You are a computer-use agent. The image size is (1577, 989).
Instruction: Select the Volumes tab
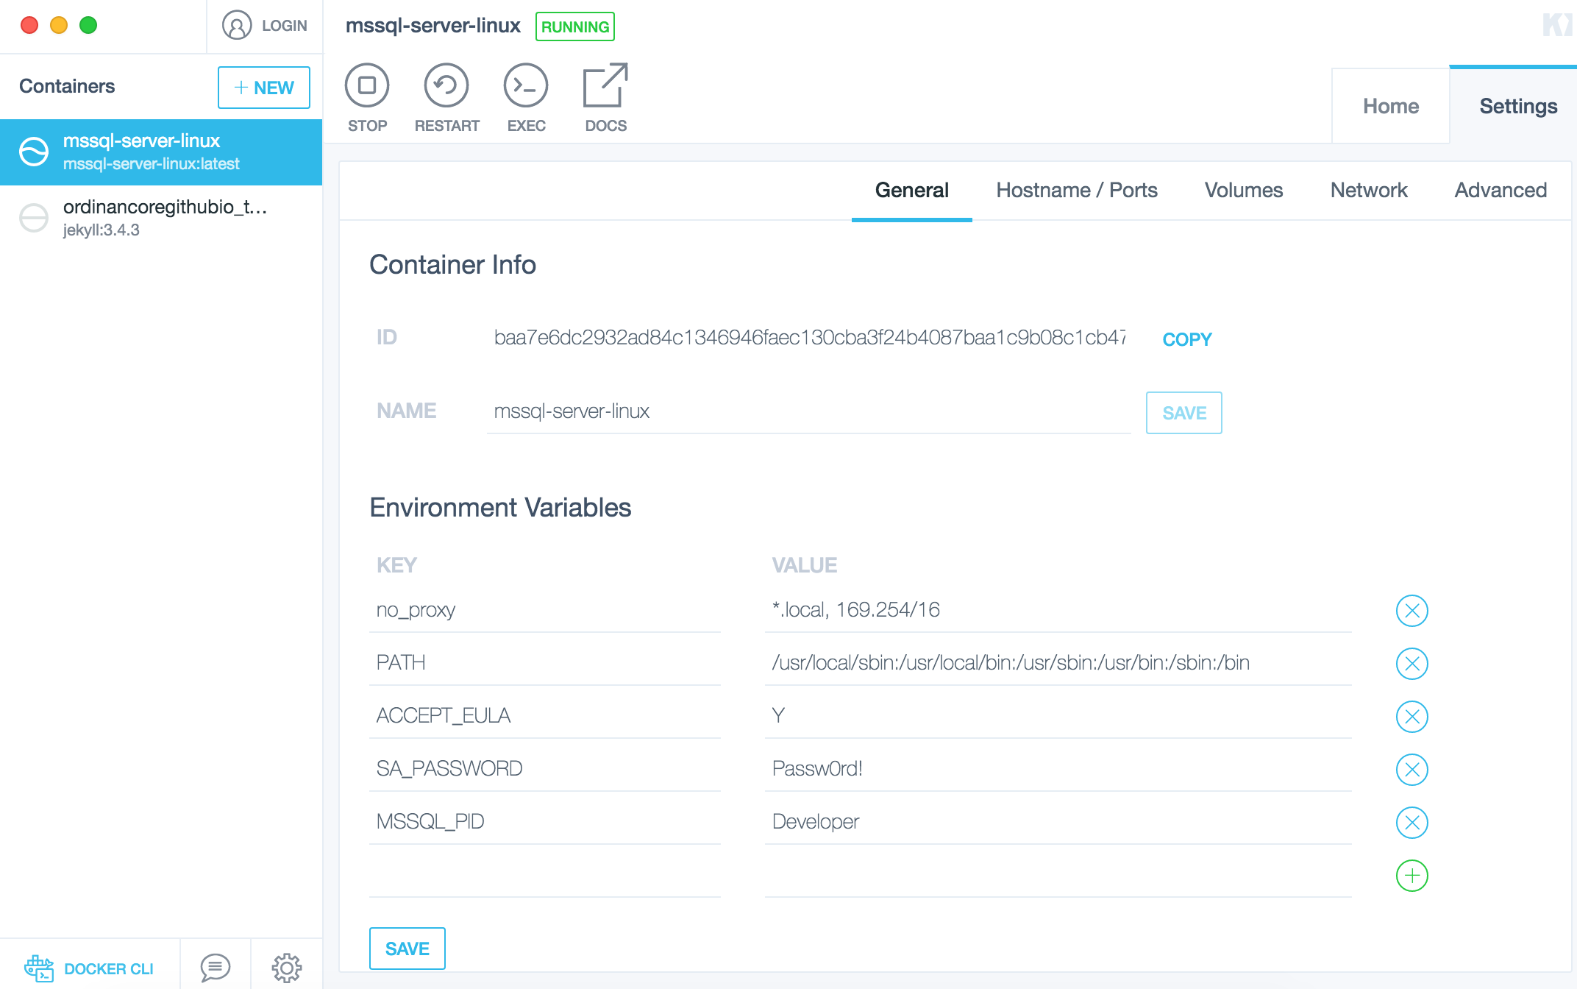coord(1242,189)
